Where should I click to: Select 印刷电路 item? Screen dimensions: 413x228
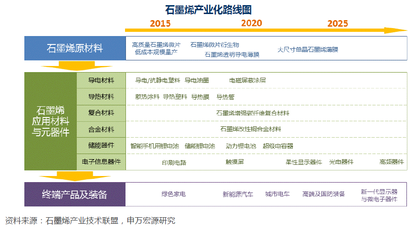click(174, 163)
